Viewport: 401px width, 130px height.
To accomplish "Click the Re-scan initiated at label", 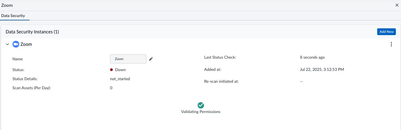I will click(x=221, y=81).
